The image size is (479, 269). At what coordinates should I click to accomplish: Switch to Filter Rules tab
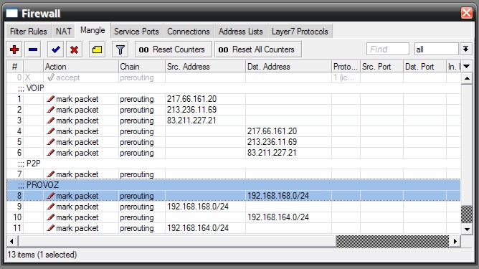pos(29,32)
